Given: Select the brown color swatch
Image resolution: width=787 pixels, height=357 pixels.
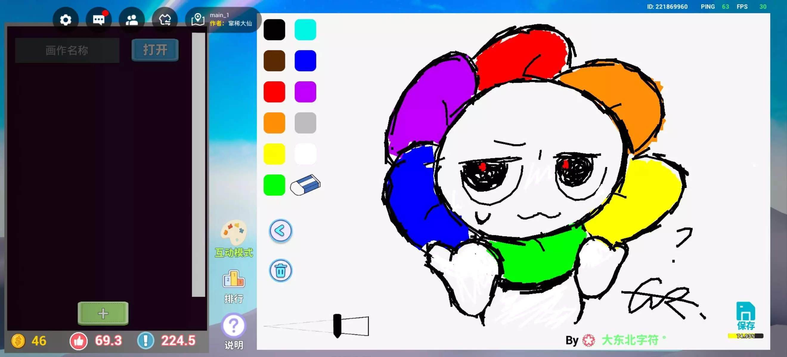Looking at the screenshot, I should 274,61.
